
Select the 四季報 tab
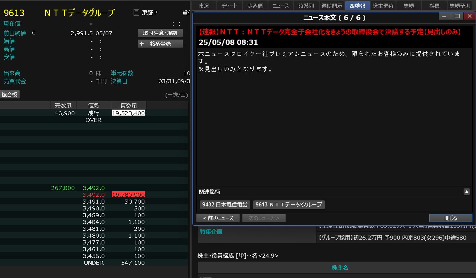point(357,6)
